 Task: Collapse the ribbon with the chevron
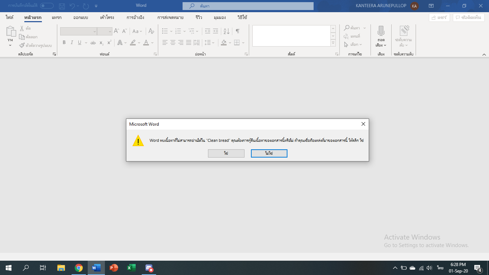pyautogui.click(x=484, y=54)
